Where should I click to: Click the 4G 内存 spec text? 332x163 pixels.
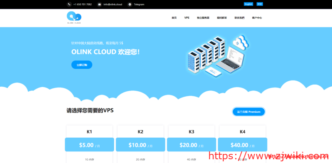[x=192, y=160]
